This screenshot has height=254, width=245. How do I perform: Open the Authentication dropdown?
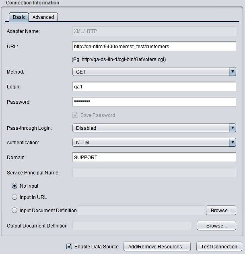point(154,142)
